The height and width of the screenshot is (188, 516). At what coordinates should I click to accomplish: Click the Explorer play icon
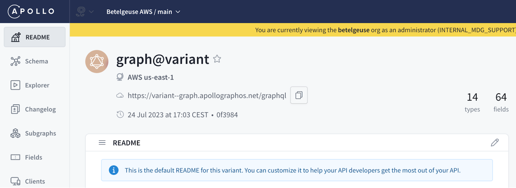pyautogui.click(x=15, y=85)
